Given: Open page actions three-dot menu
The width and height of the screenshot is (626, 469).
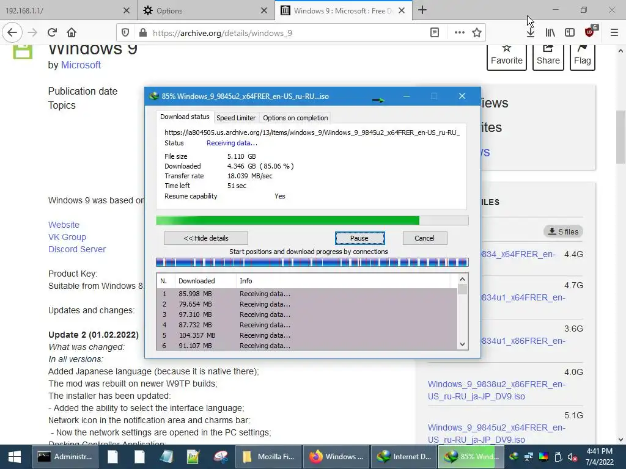Looking at the screenshot, I should coord(460,33).
